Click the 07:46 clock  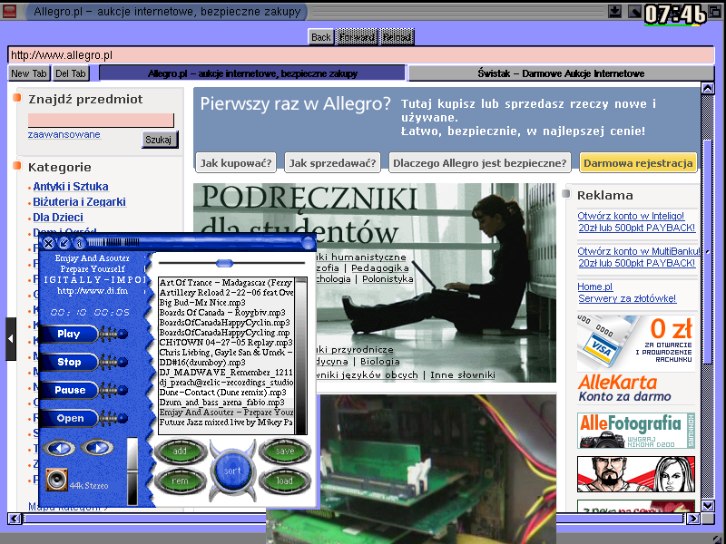point(675,15)
